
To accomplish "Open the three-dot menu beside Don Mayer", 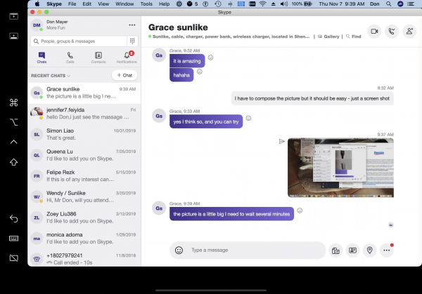I will (x=132, y=25).
